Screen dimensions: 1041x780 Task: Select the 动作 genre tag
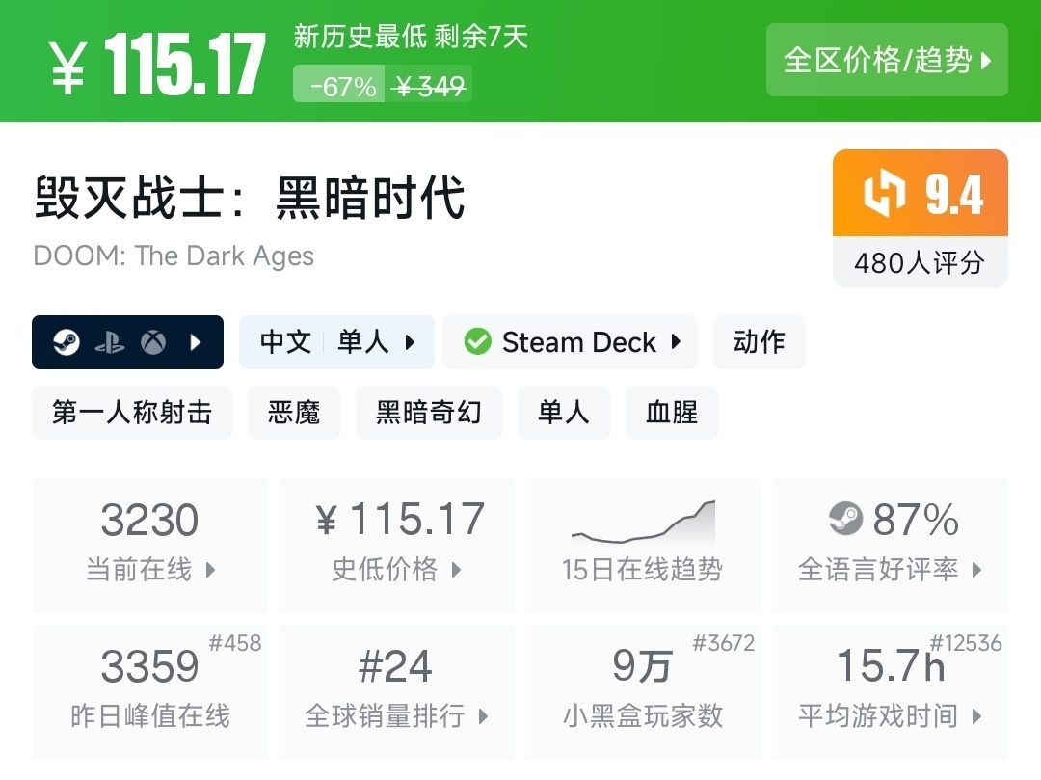click(x=759, y=342)
